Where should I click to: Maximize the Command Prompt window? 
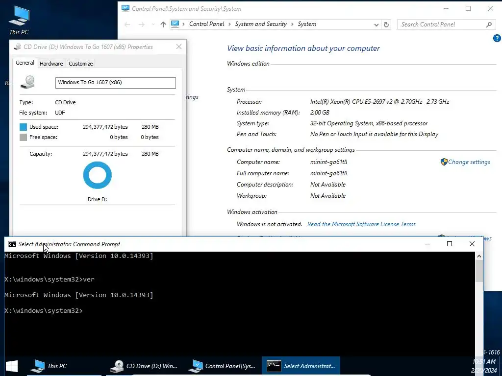coord(450,244)
